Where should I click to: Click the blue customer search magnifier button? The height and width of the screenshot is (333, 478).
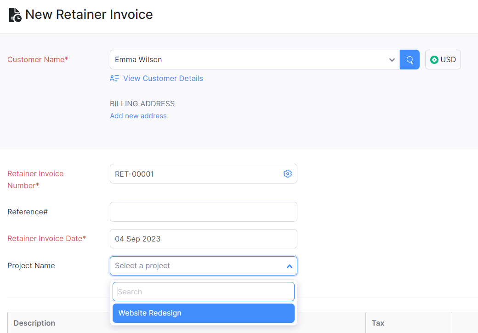click(410, 60)
